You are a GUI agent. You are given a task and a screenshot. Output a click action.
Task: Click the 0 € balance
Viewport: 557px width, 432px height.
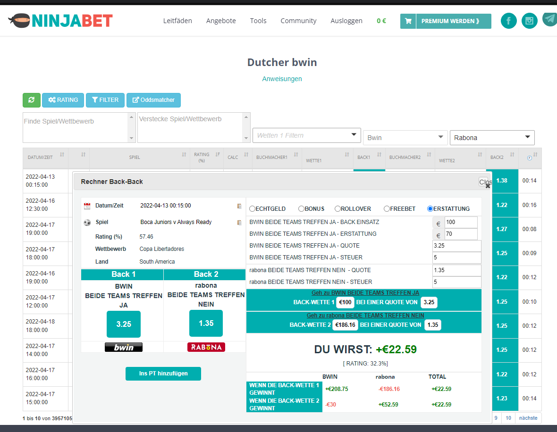381,21
